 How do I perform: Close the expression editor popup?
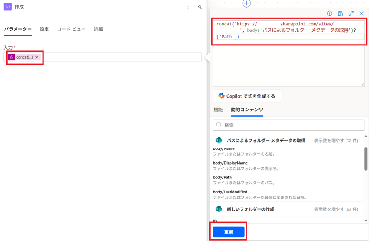361,13
